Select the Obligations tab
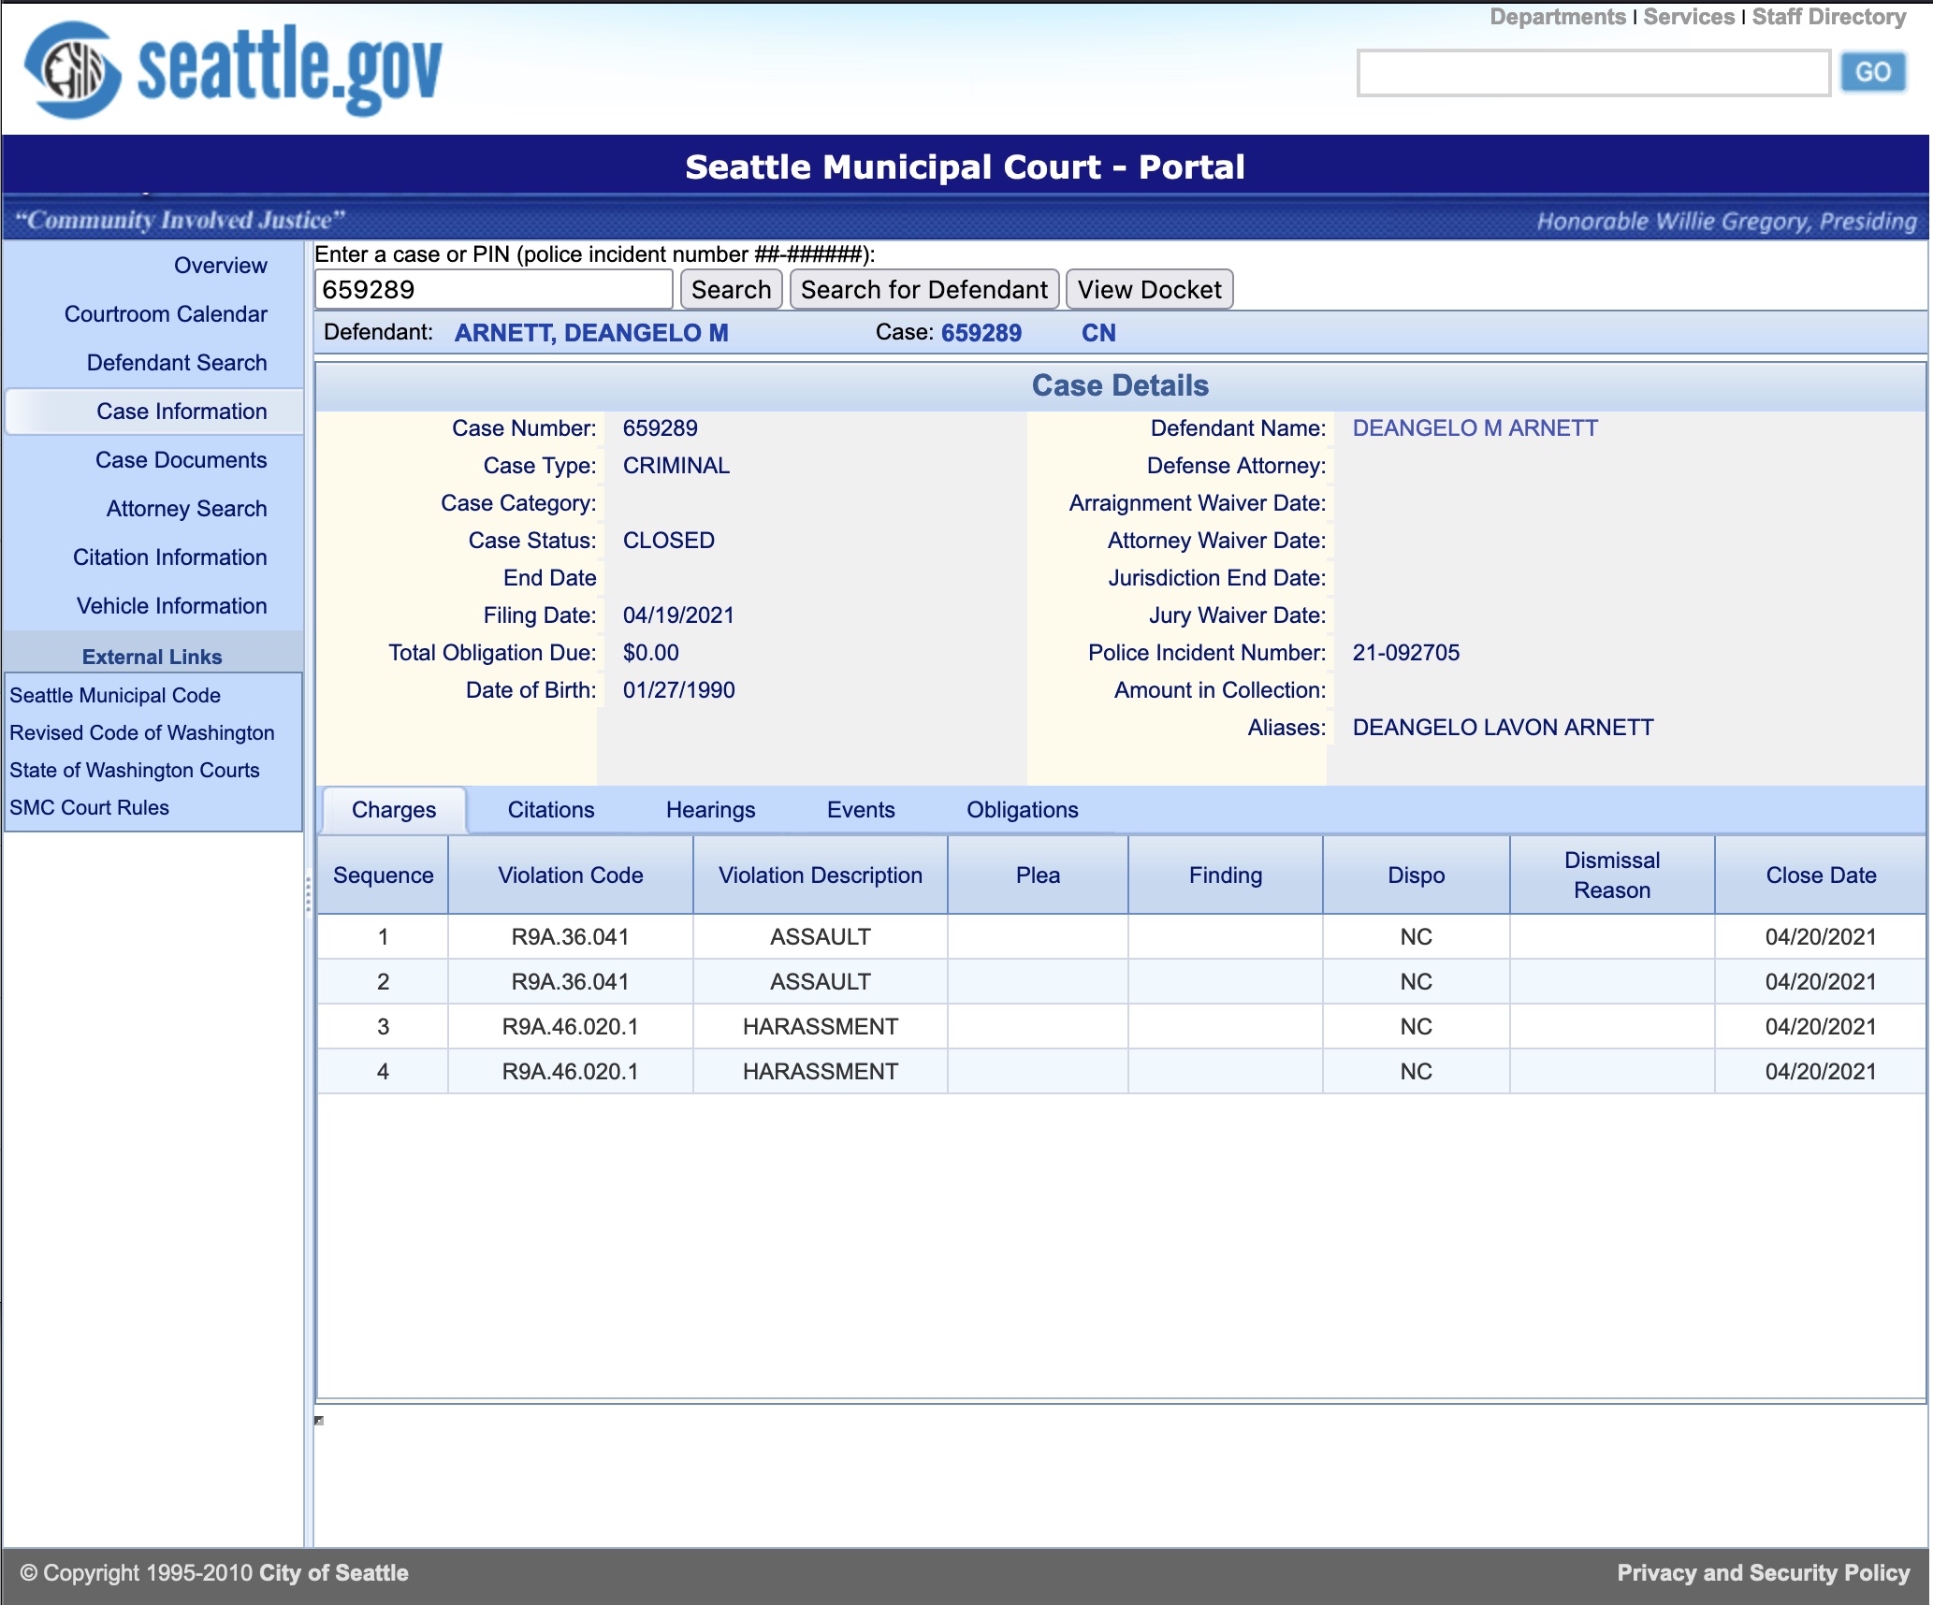The width and height of the screenshot is (1933, 1605). (x=1022, y=810)
